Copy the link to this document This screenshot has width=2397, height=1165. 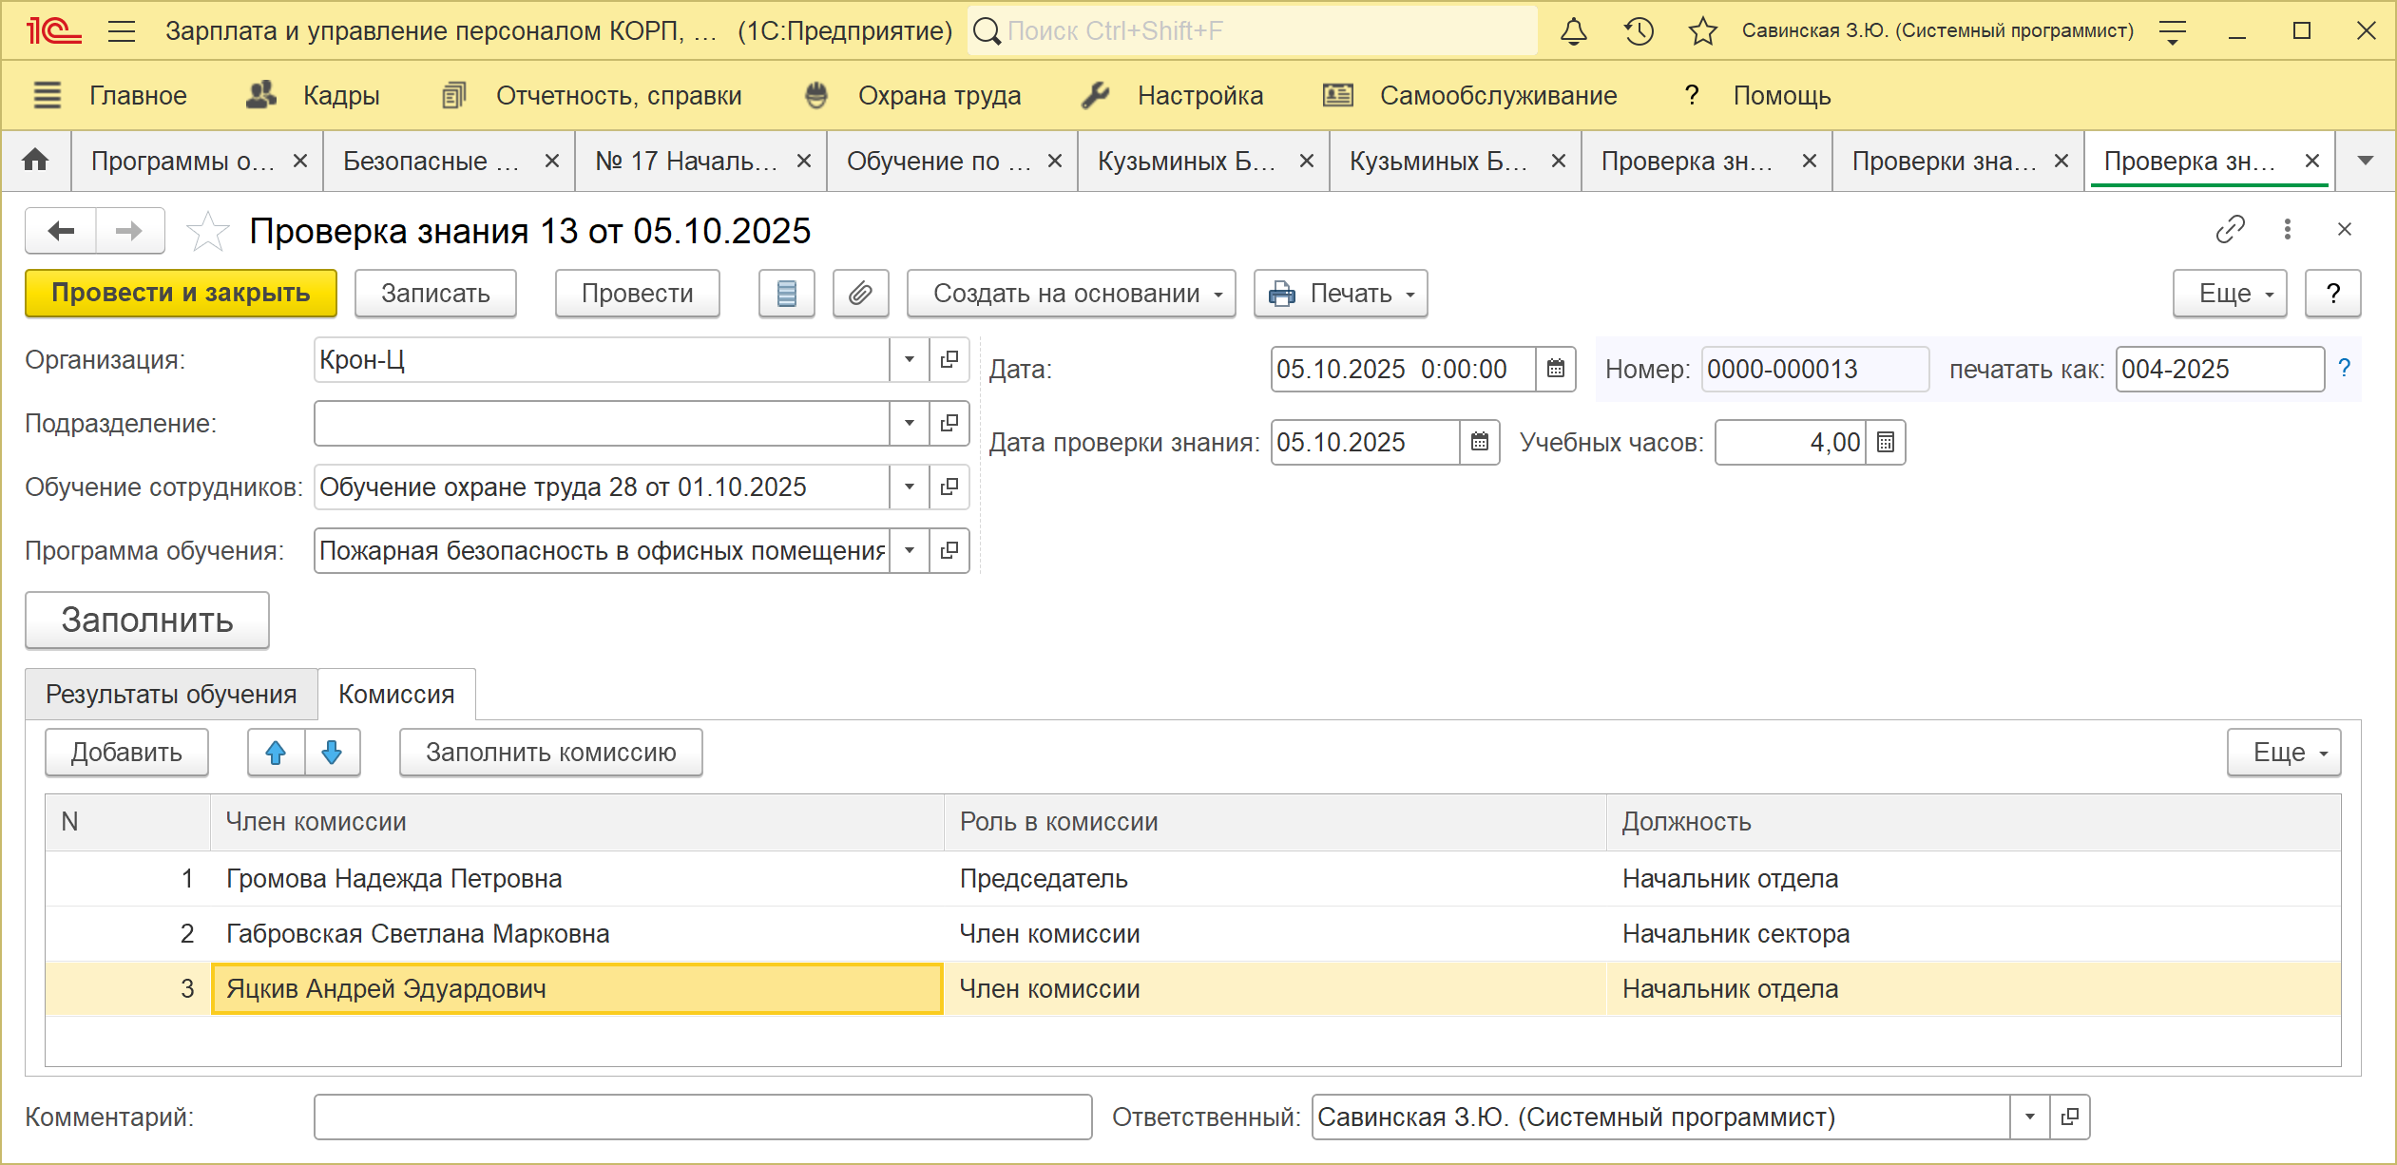click(2230, 230)
